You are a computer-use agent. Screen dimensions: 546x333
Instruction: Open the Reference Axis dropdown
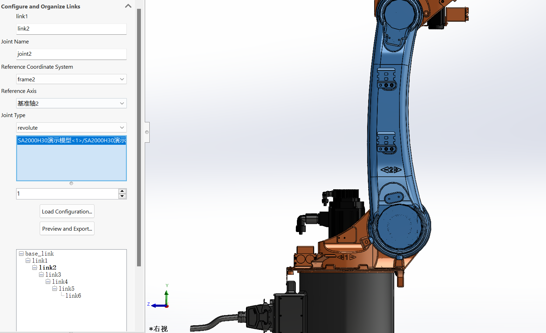click(x=122, y=103)
